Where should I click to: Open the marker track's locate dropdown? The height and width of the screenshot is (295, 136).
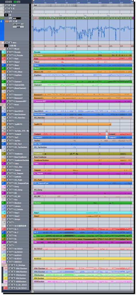pos(16,18)
